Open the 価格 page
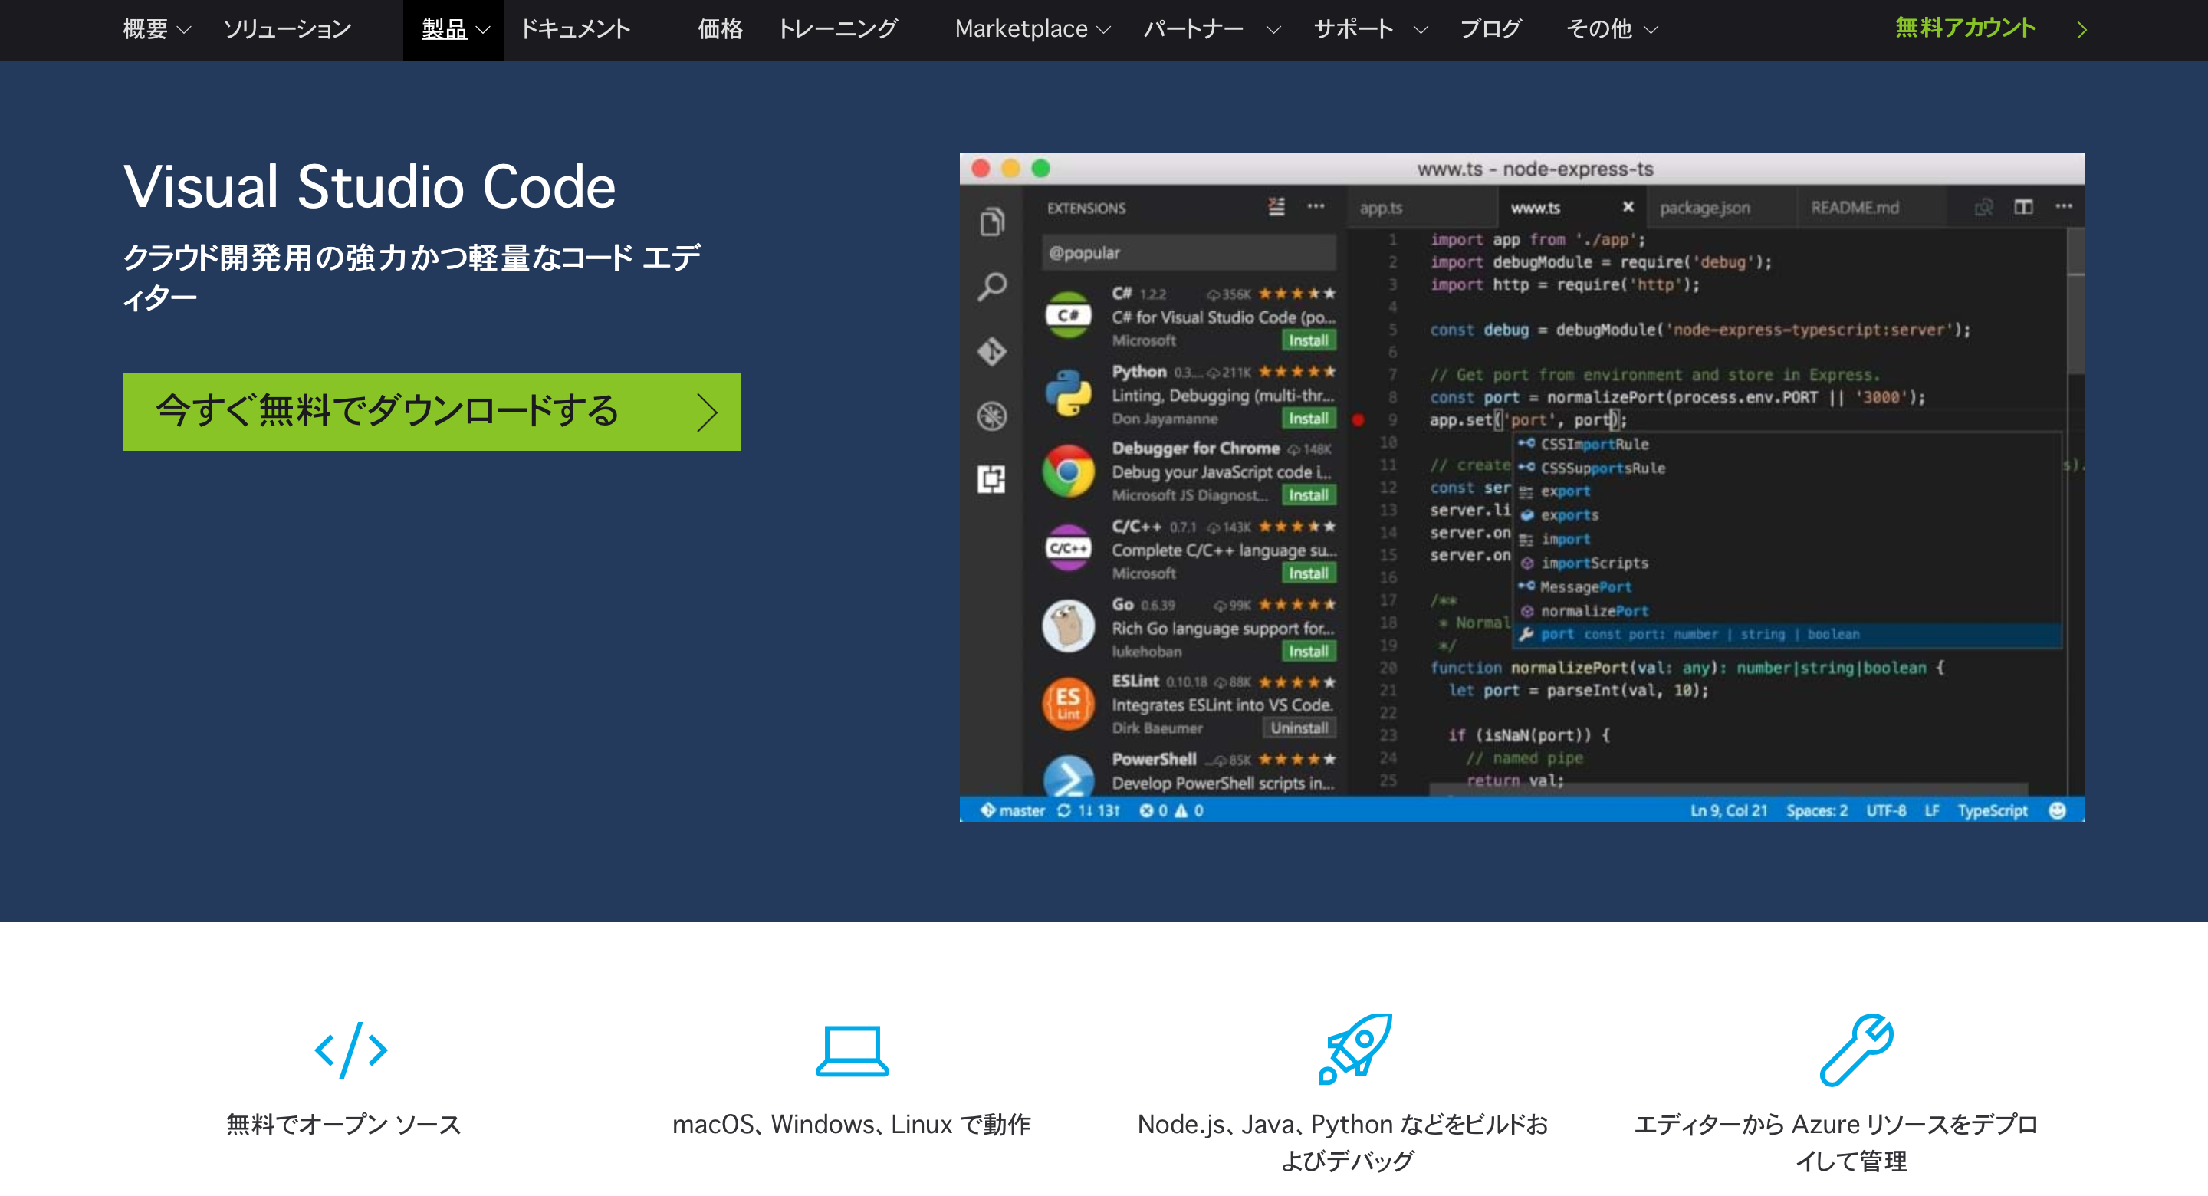The image size is (2208, 1196). pos(719,29)
